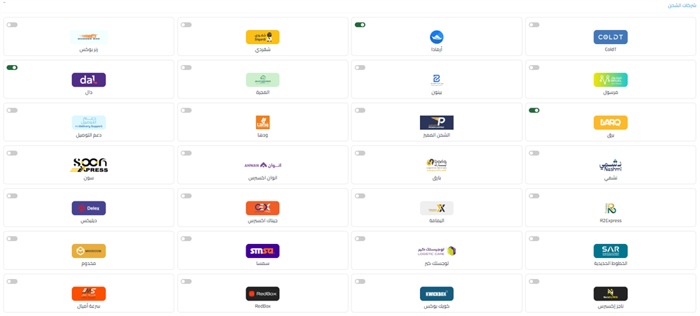Screen dimensions: 700x316
Task: Turn on the RedBox toggle
Action: pos(186,282)
